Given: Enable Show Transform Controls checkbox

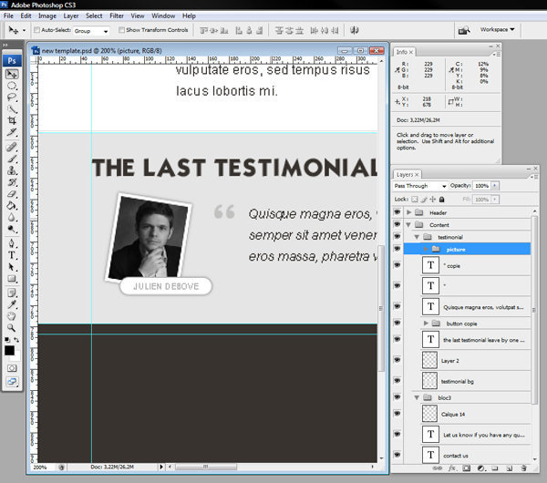Looking at the screenshot, I should tap(121, 30).
